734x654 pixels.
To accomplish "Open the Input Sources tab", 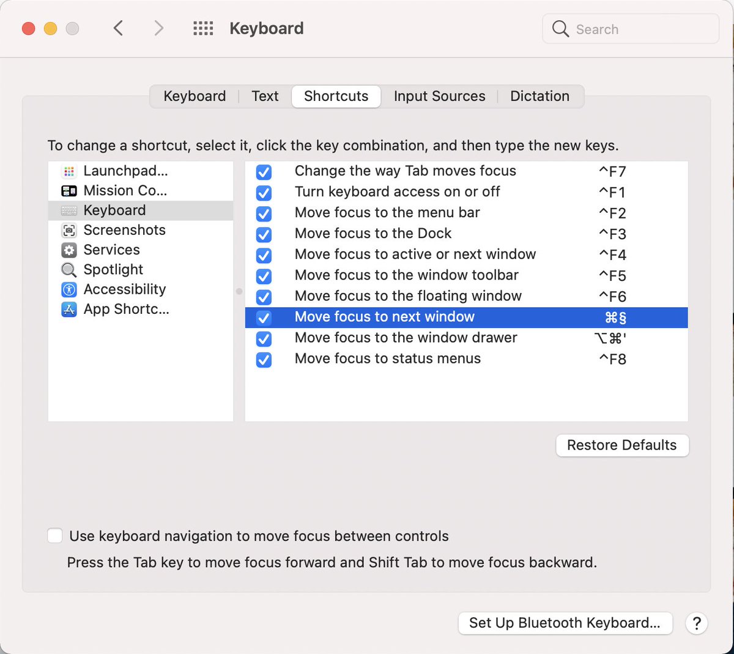I will tap(439, 96).
